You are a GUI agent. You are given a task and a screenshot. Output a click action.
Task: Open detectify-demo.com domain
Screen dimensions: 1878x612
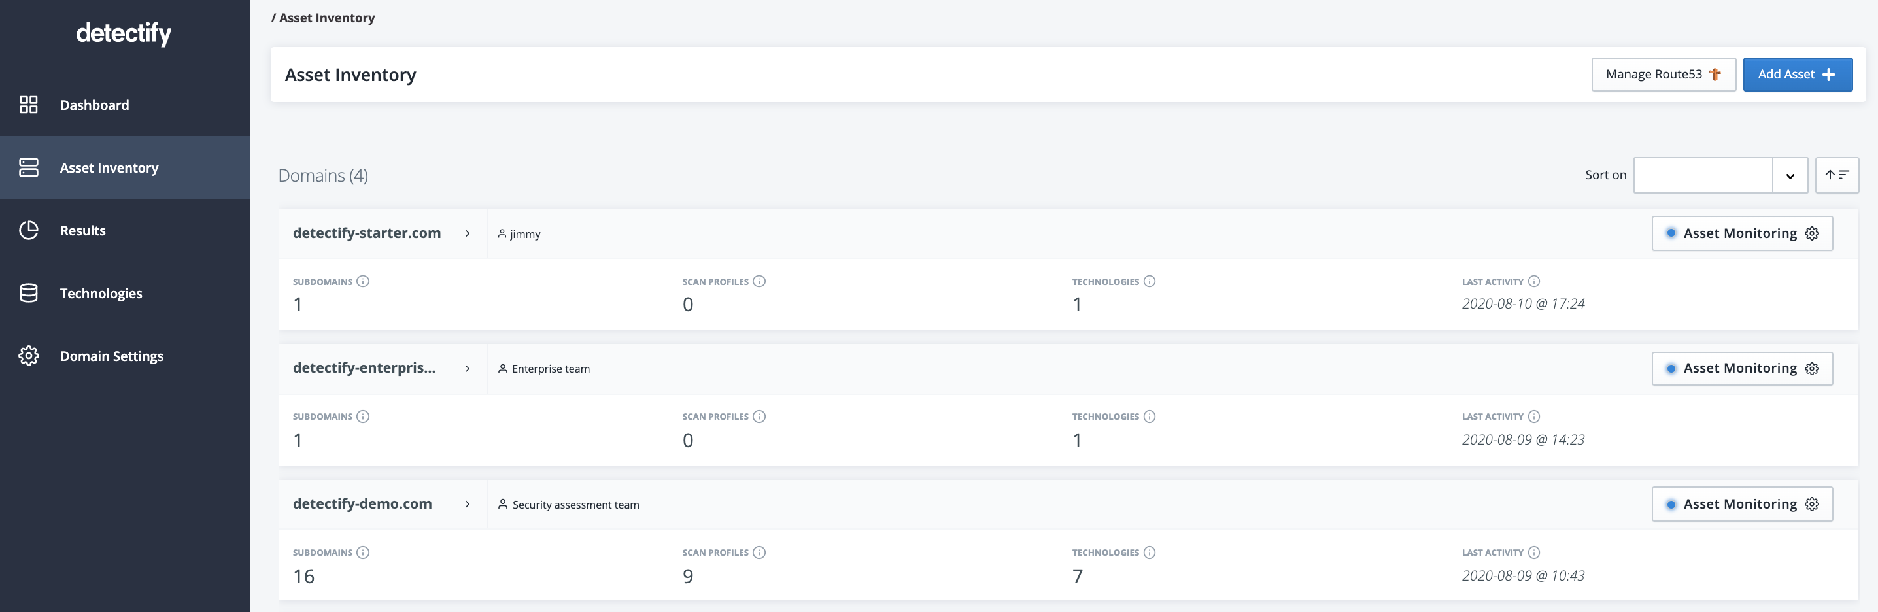tap(362, 503)
